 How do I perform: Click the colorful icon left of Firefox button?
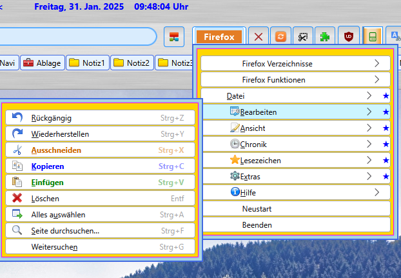[x=173, y=36]
